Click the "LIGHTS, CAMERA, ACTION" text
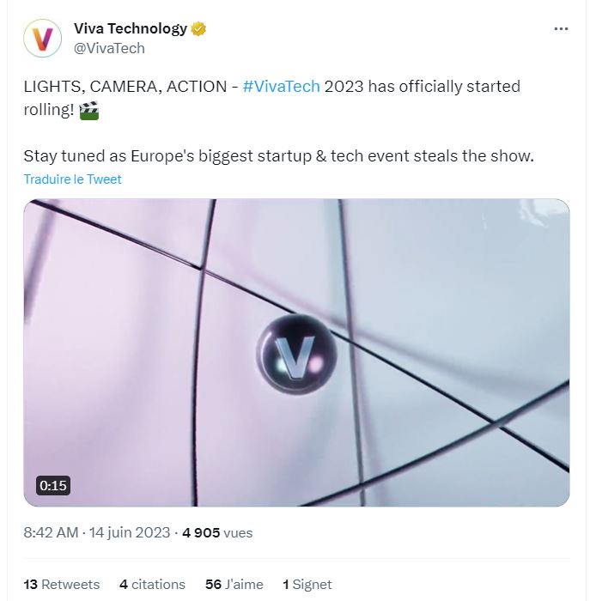 point(128,87)
